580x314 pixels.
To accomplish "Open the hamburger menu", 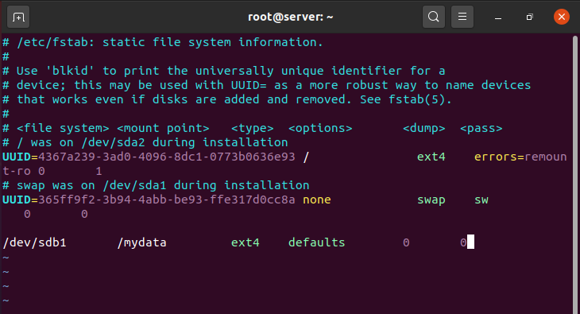I will 462,17.
